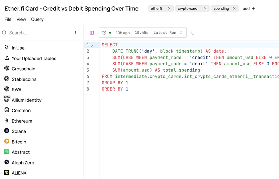Click ORDER BY 1 on line 8

115,89
